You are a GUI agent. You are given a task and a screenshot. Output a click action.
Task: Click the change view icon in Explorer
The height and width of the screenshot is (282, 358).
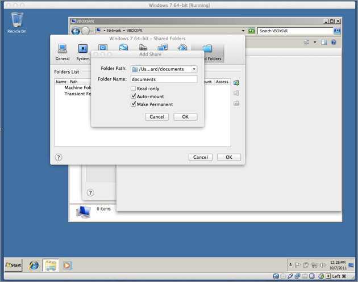[x=306, y=42]
